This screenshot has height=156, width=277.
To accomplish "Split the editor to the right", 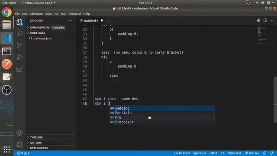I will pyautogui.click(x=265, y=20).
